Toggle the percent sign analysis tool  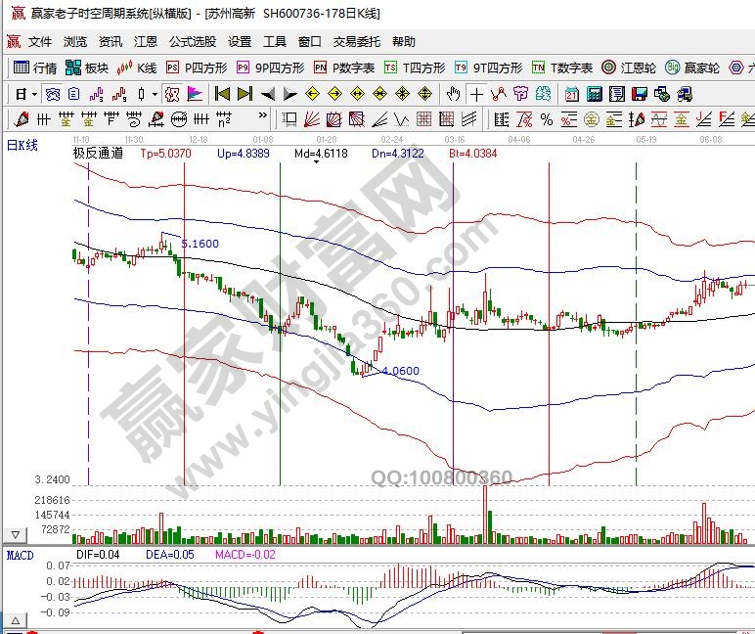click(x=546, y=119)
